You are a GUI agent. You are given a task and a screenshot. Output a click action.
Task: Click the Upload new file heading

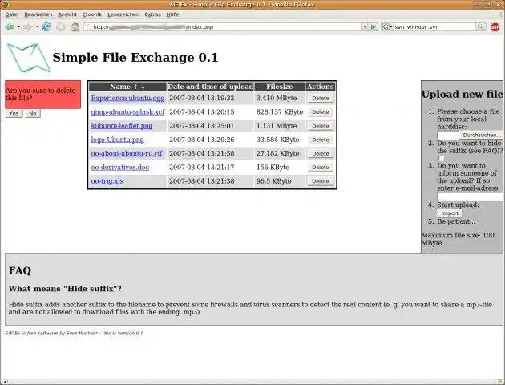click(463, 94)
